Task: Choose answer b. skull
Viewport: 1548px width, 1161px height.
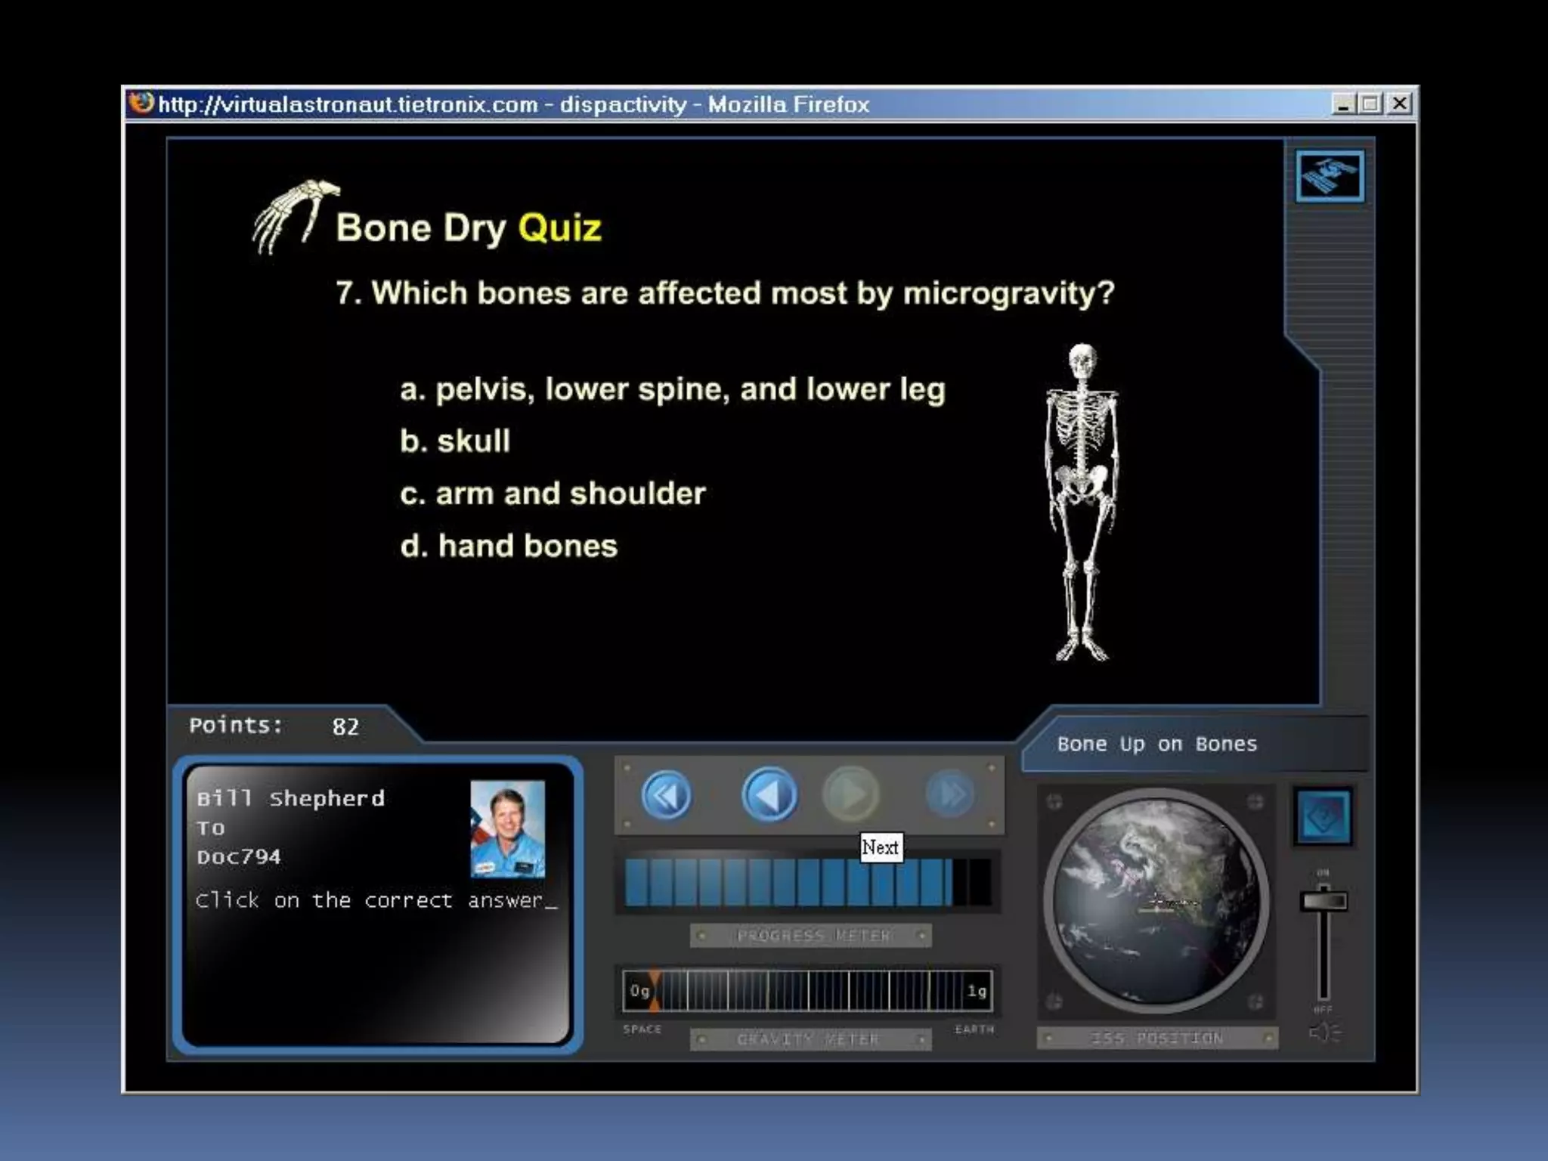Action: click(x=455, y=441)
